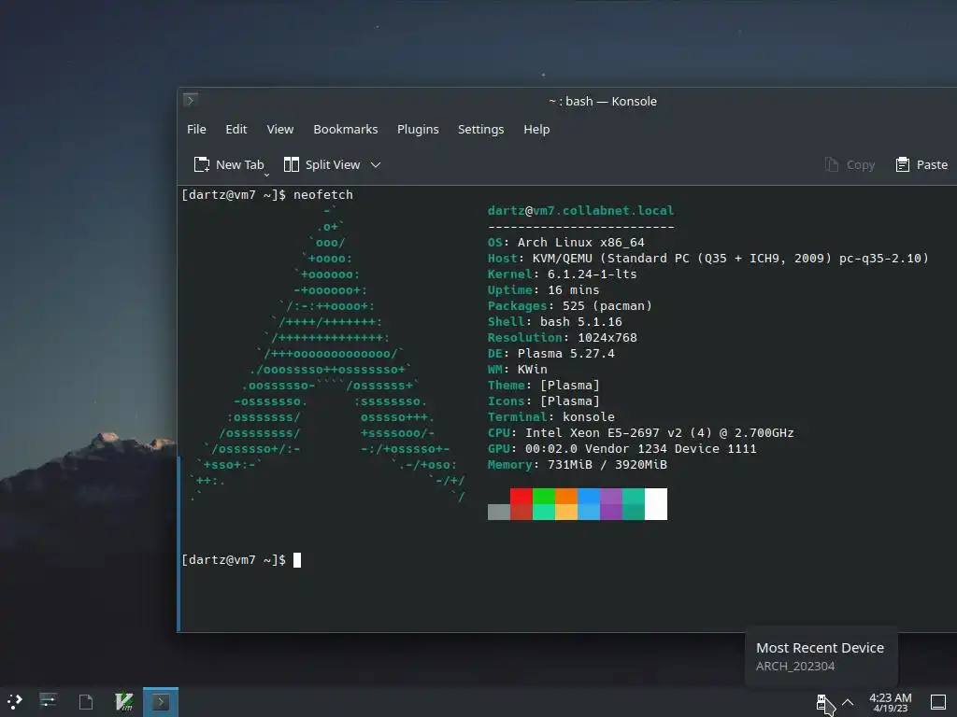This screenshot has width=957, height=717.
Task: Open System Settings from the taskbar
Action: [48, 702]
